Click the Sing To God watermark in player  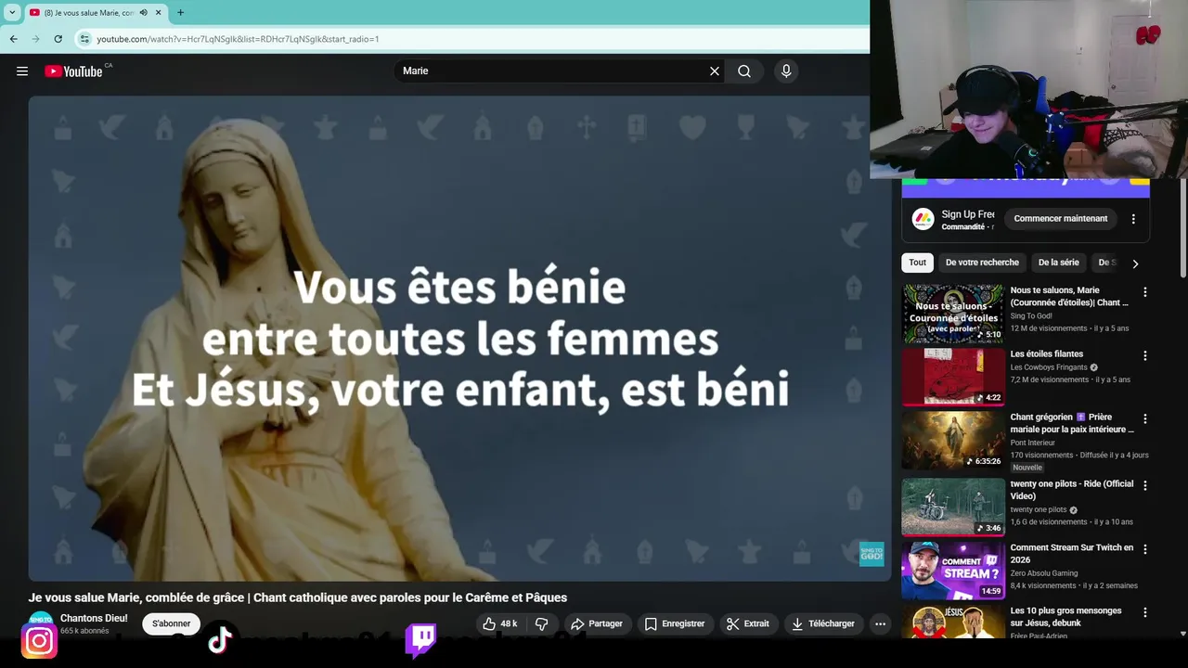point(872,554)
